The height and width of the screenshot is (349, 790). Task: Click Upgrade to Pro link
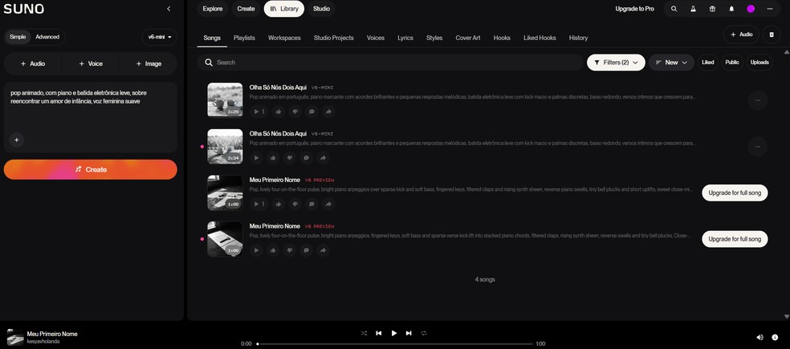coord(634,9)
